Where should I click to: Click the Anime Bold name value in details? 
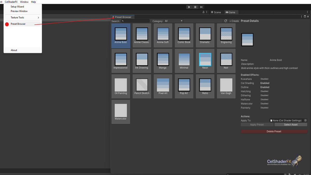(x=276, y=60)
